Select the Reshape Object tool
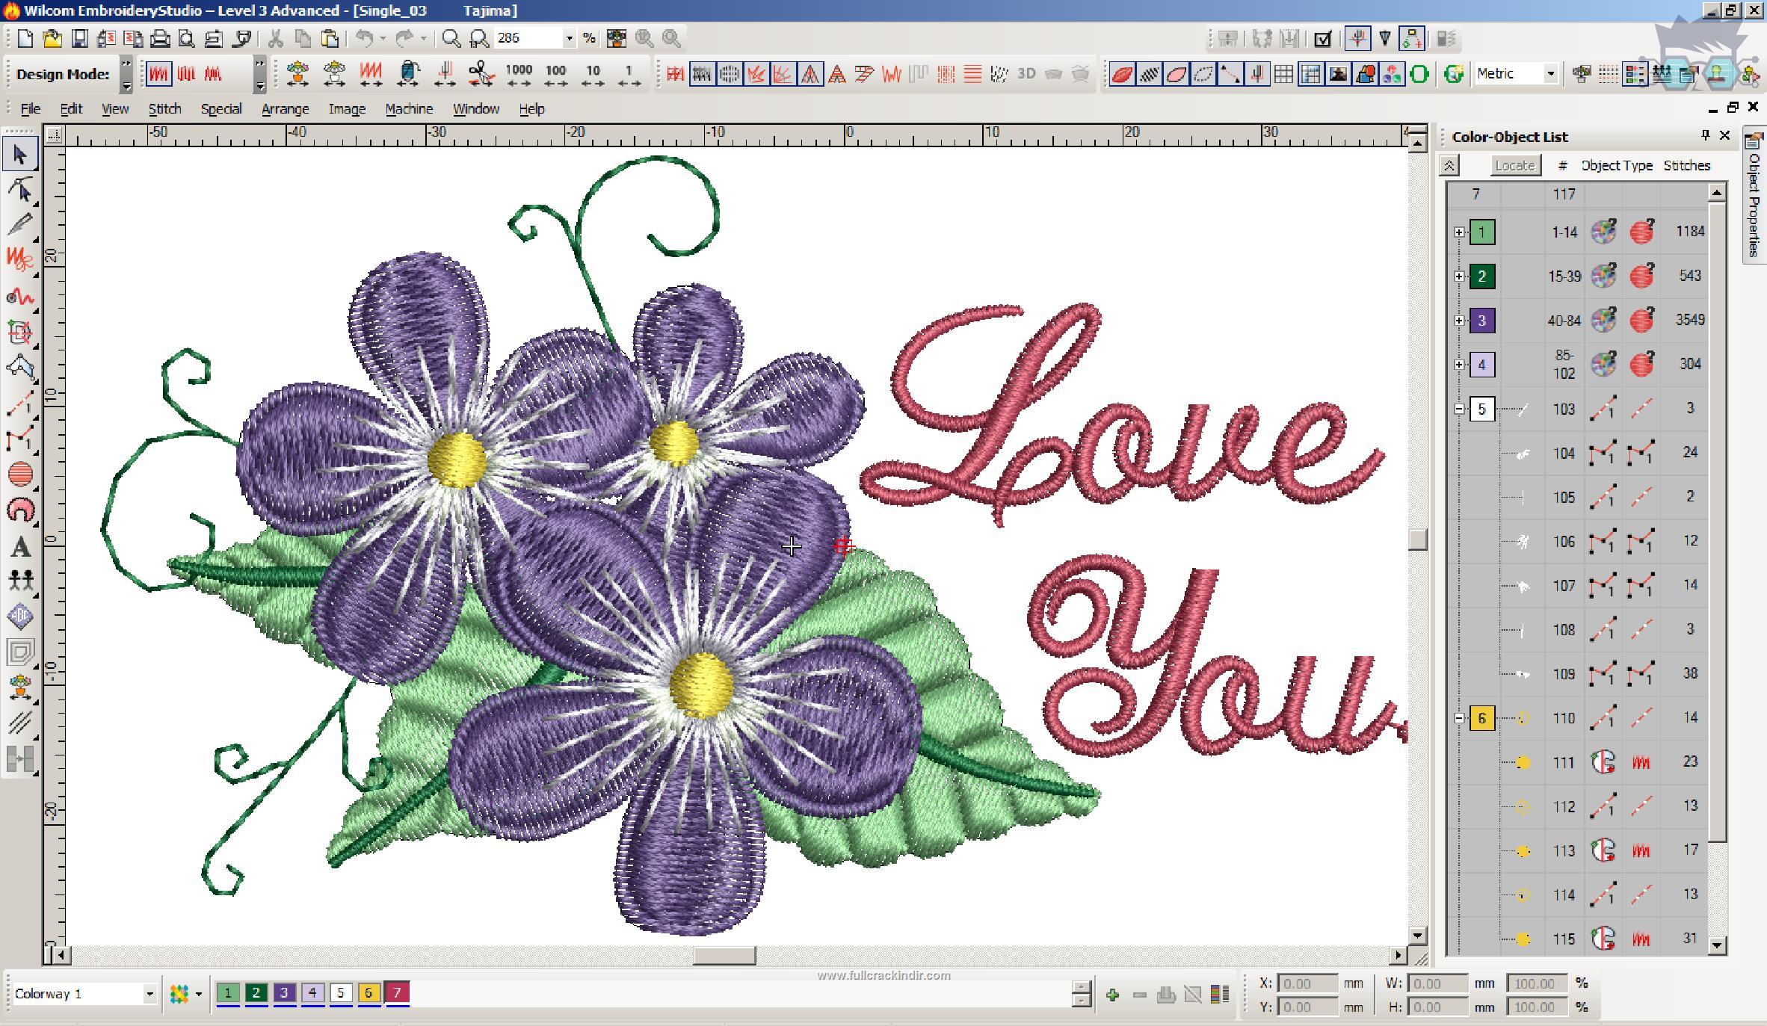This screenshot has height=1026, width=1767. [x=20, y=190]
